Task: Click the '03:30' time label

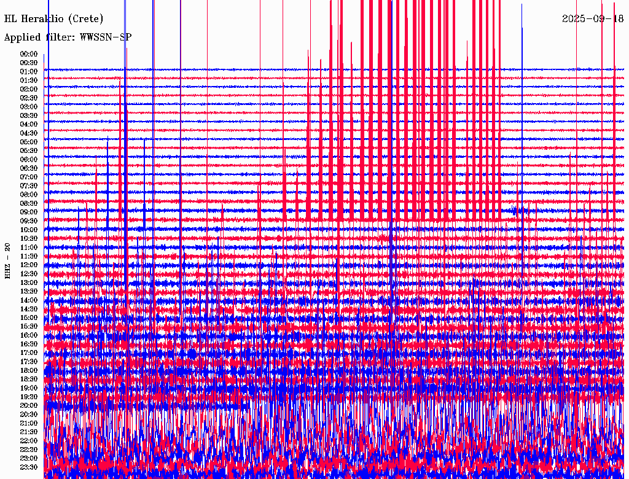Action: 29,115
